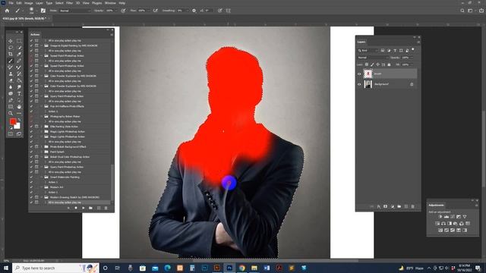Open the layer filter Kind dropdown

coord(368,50)
